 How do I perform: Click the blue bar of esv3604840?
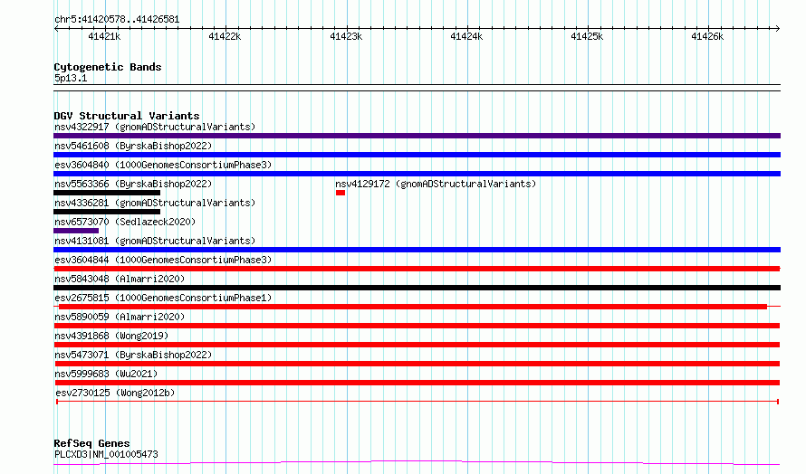(x=417, y=174)
